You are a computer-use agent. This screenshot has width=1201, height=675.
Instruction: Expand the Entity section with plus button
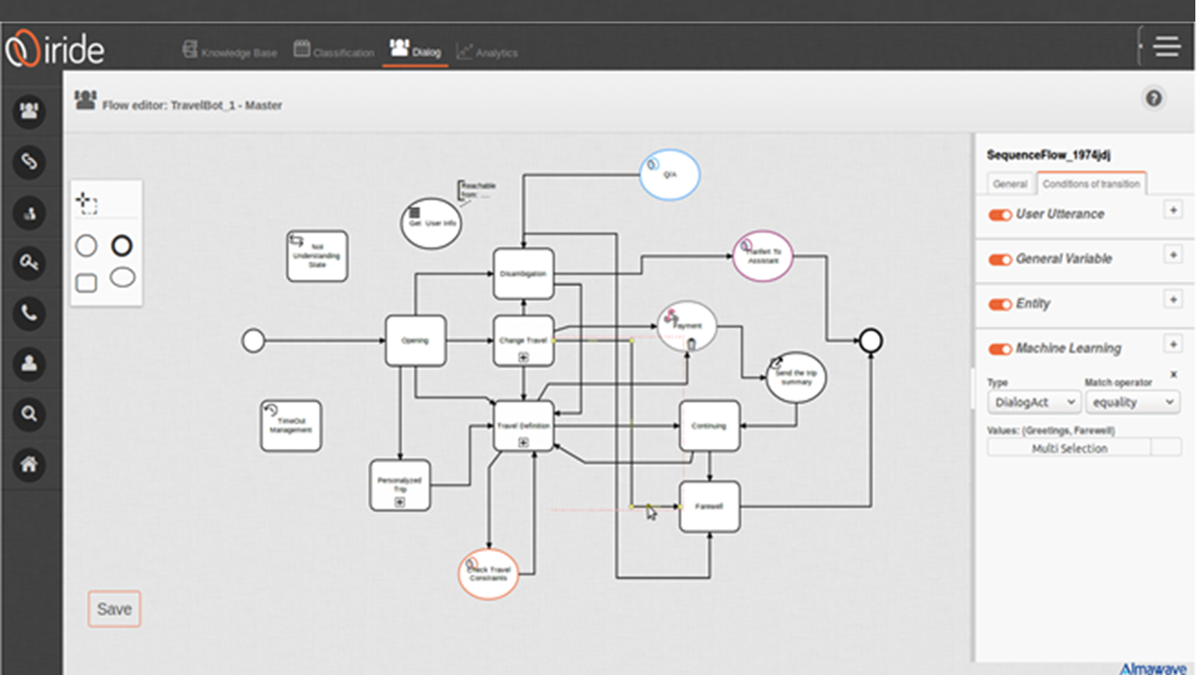pyautogui.click(x=1173, y=299)
